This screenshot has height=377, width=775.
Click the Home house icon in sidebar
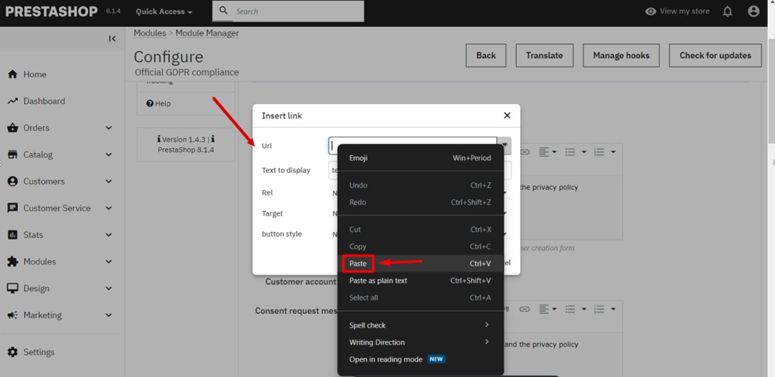13,74
